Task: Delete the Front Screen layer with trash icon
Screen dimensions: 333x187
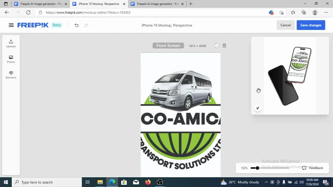Action: [x=224, y=46]
